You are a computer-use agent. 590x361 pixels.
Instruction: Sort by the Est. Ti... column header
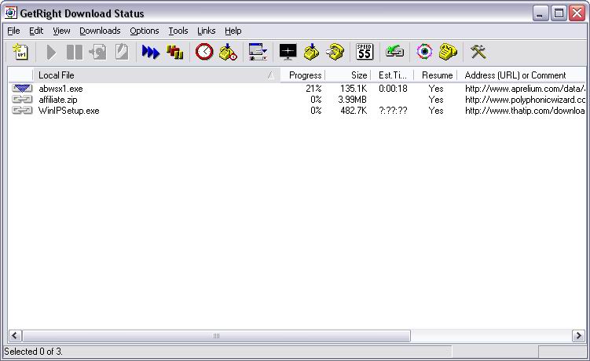click(393, 75)
